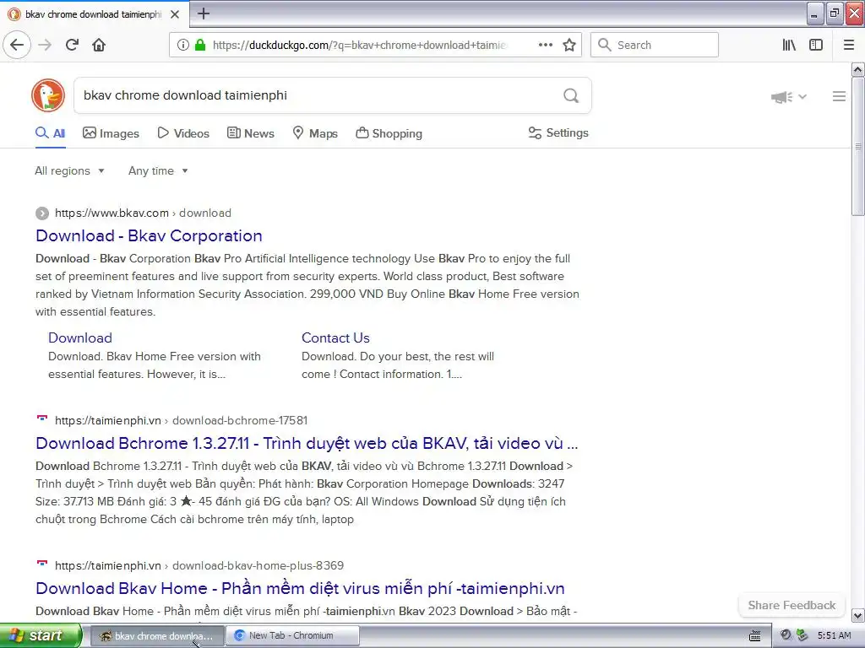The width and height of the screenshot is (865, 648).
Task: Click the bkav.com result favicon
Action: pos(42,213)
